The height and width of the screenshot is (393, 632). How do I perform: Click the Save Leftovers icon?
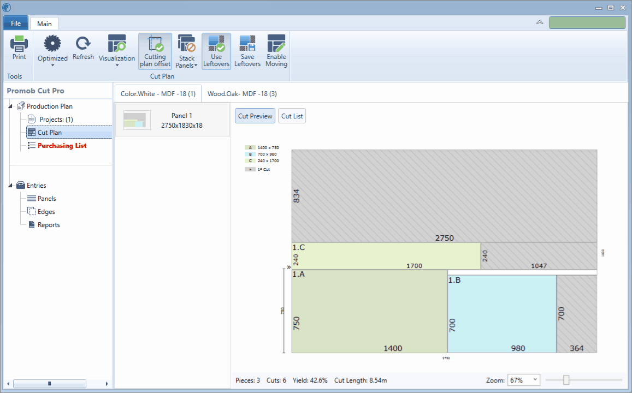point(247,43)
